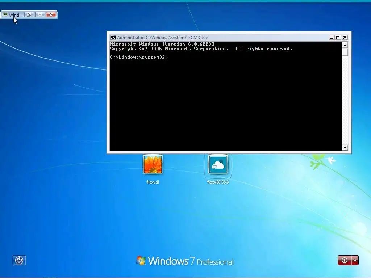Screen dimensions: 371x278
Task: Click the Microsoft Windows version line in CMD
Action: tap(162, 44)
